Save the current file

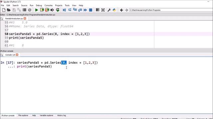[14, 10]
